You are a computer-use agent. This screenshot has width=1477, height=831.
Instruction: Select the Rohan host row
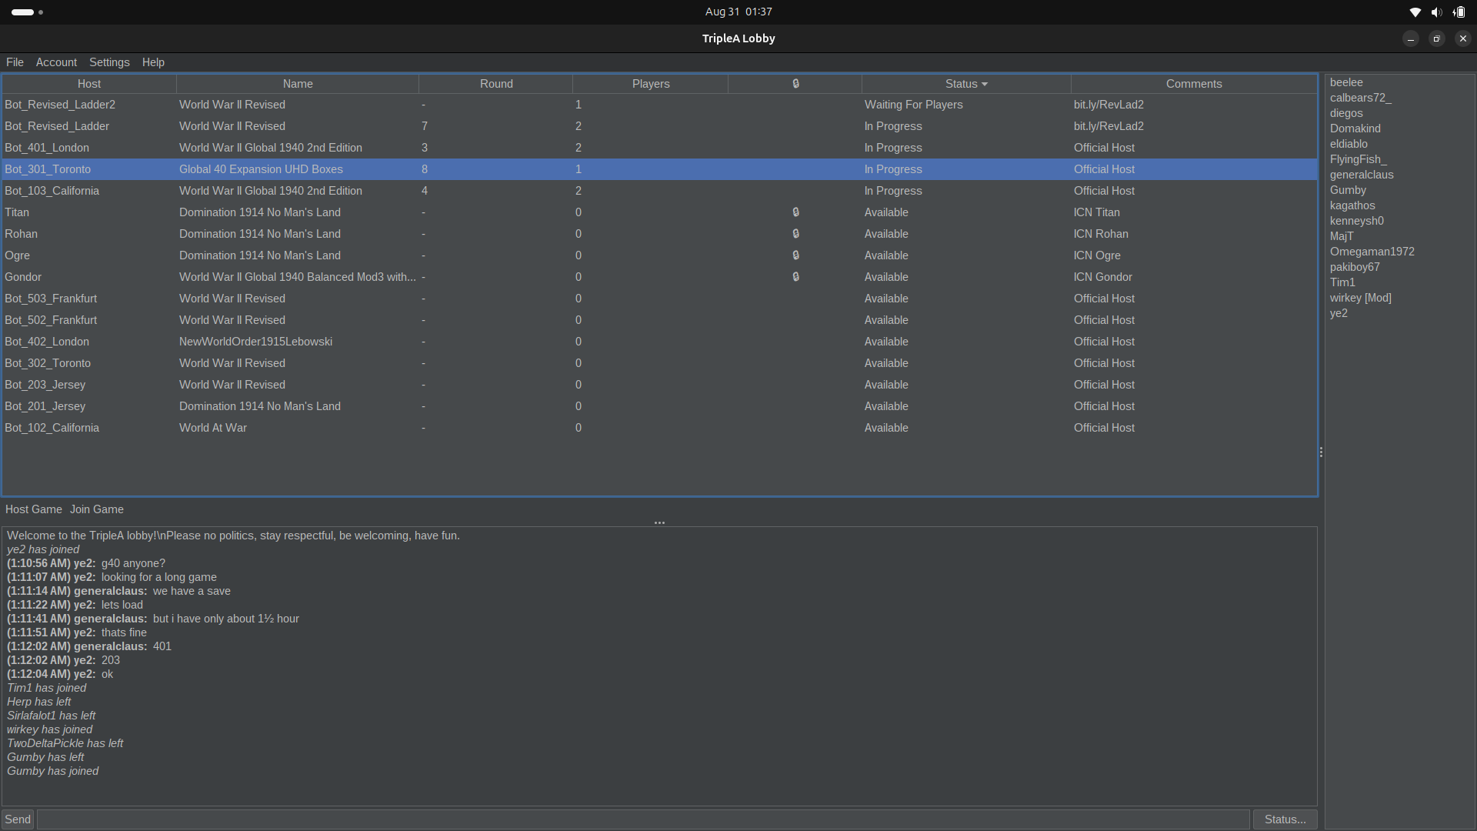[659, 234]
